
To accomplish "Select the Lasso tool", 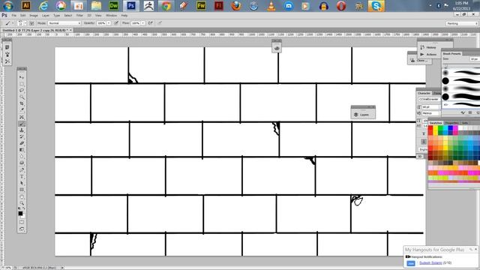I will pyautogui.click(x=22, y=90).
